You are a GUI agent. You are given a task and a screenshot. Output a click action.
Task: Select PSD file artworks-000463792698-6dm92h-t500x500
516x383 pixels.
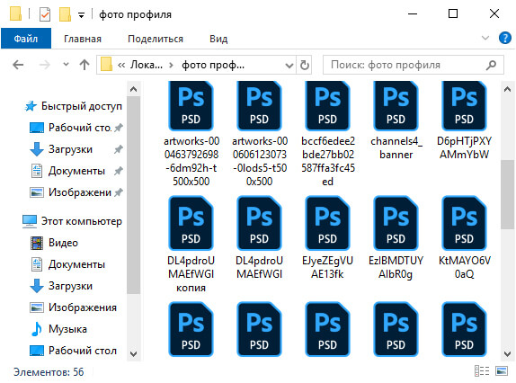coord(191,134)
